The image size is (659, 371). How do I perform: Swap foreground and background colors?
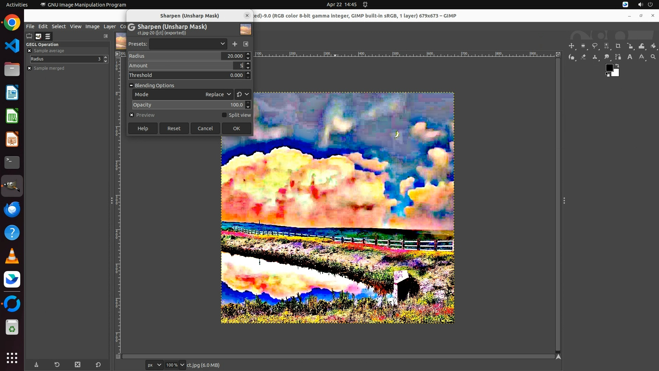click(617, 65)
